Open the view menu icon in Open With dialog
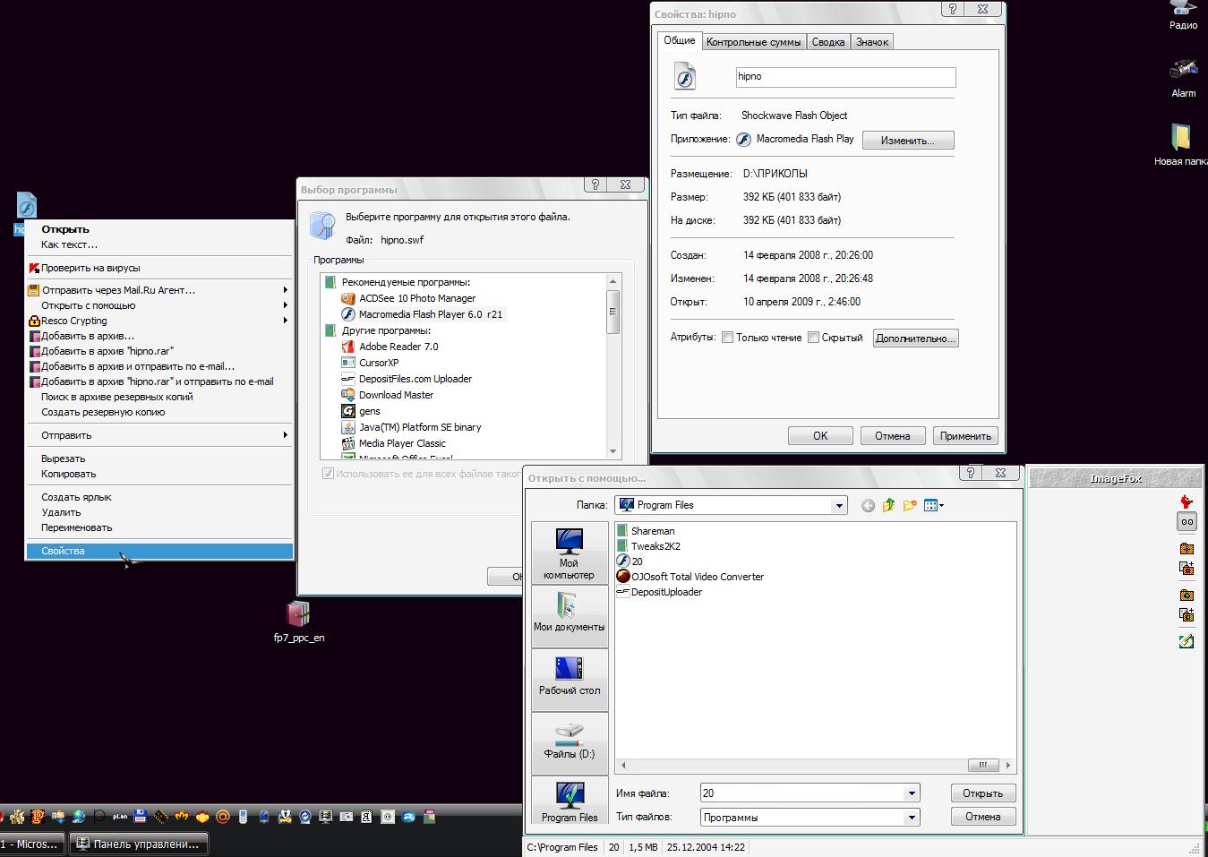 pos(933,505)
